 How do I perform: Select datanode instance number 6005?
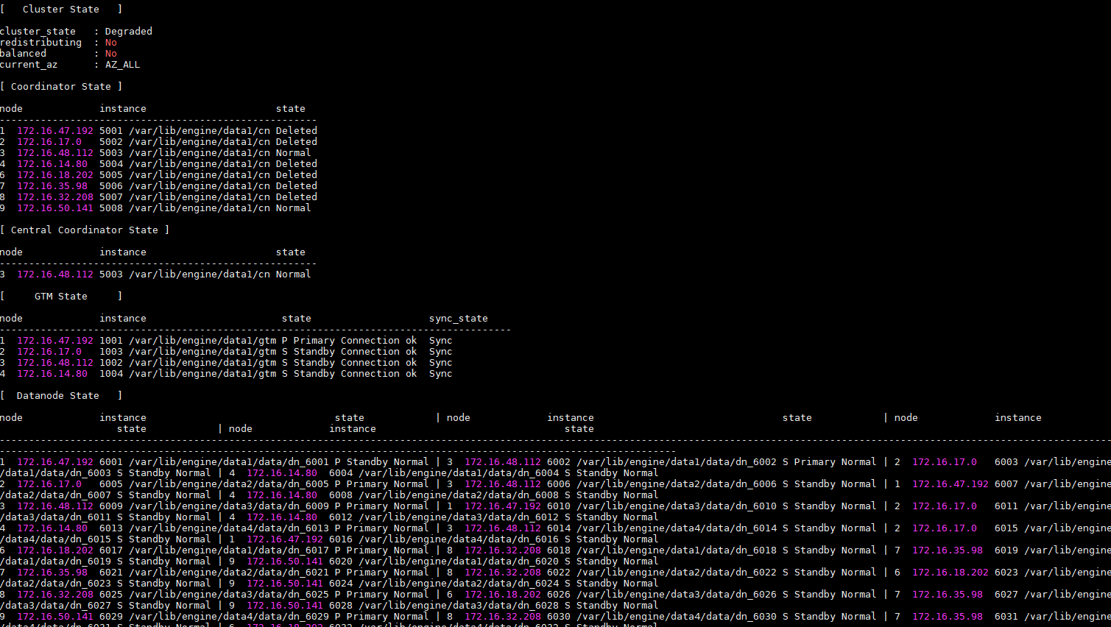(x=111, y=484)
